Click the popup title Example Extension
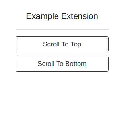 62,16
